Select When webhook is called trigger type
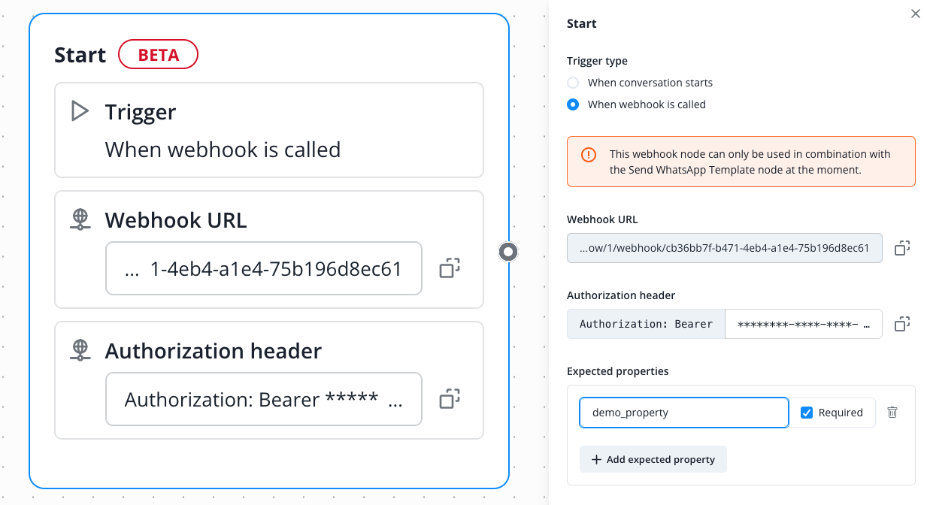Screen dimensions: 927x505 (x=573, y=104)
